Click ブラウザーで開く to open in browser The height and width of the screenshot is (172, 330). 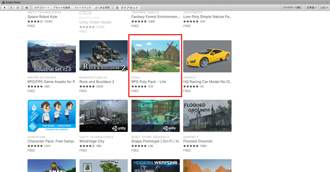pyautogui.click(x=292, y=8)
